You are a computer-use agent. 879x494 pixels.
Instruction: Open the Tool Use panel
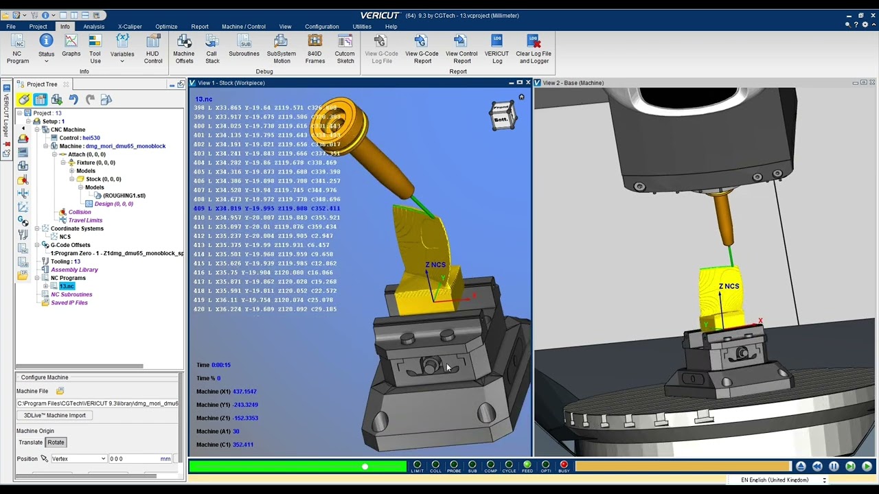(x=95, y=49)
